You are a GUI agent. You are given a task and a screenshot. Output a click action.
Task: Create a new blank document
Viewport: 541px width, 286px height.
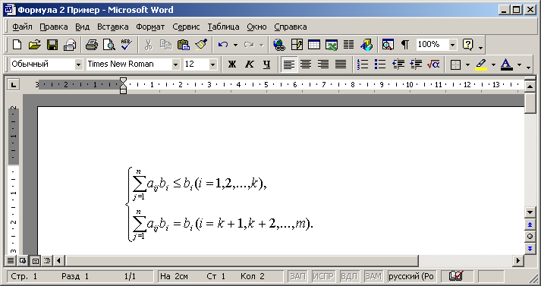point(17,45)
